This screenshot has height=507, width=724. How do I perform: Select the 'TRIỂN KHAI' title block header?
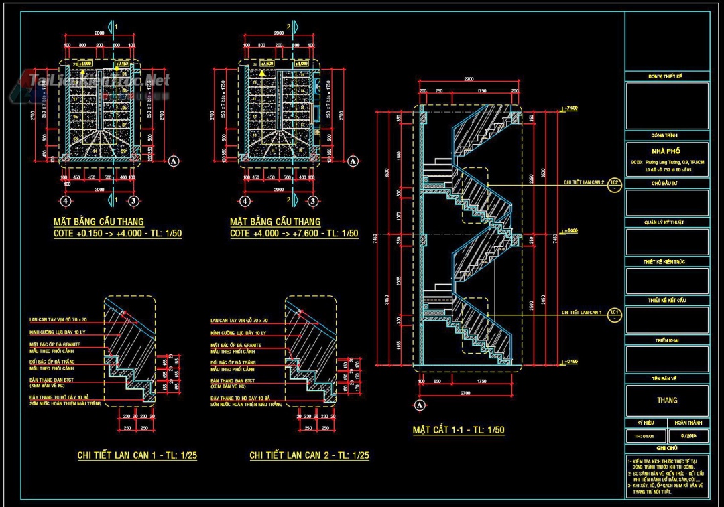[667, 340]
